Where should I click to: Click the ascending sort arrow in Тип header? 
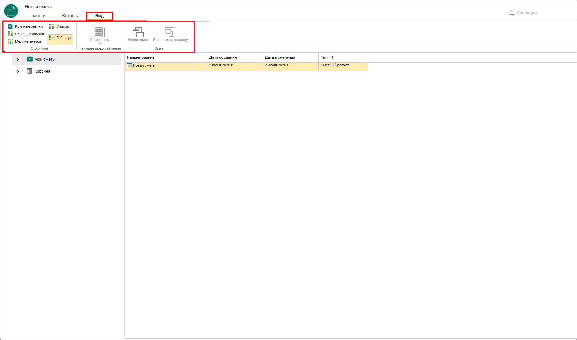pyautogui.click(x=332, y=57)
